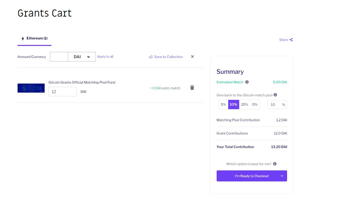Switch to the Ethereum (1) tab

(x=34, y=38)
